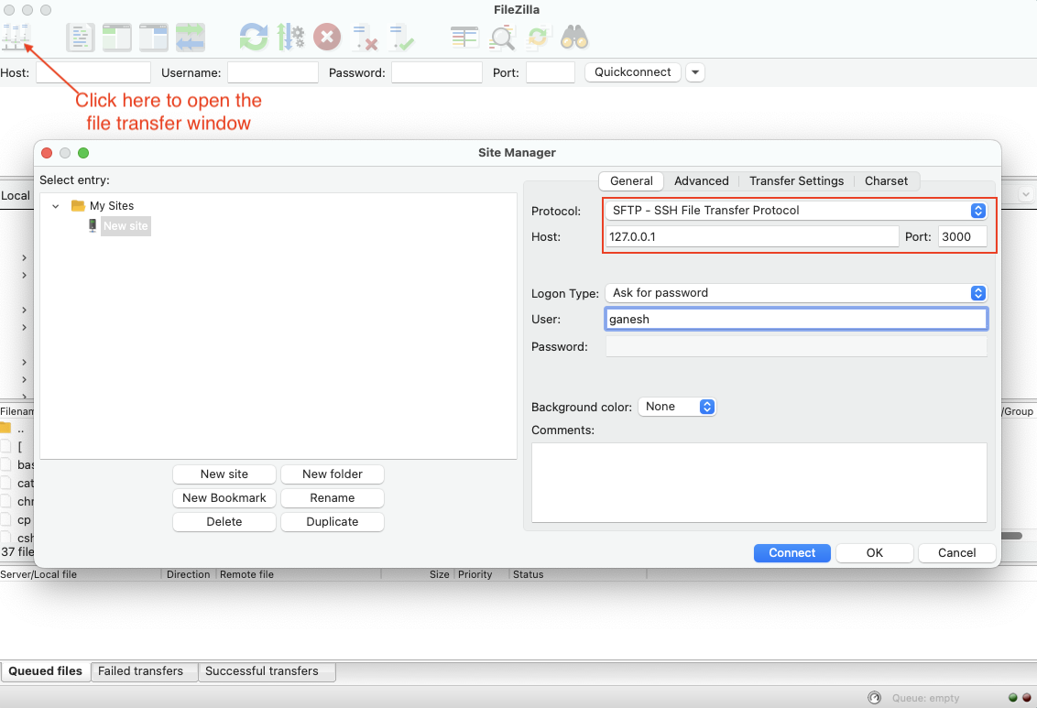Open the General tab in Site Manager

631,181
